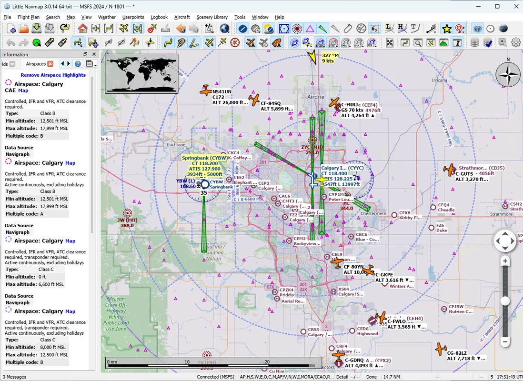Toggle airport display on map
This screenshot has width=523, height=381.
point(242,29)
